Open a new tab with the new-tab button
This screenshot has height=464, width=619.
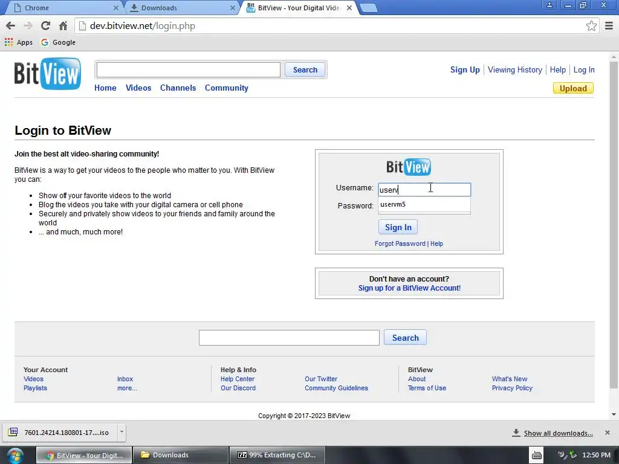369,8
